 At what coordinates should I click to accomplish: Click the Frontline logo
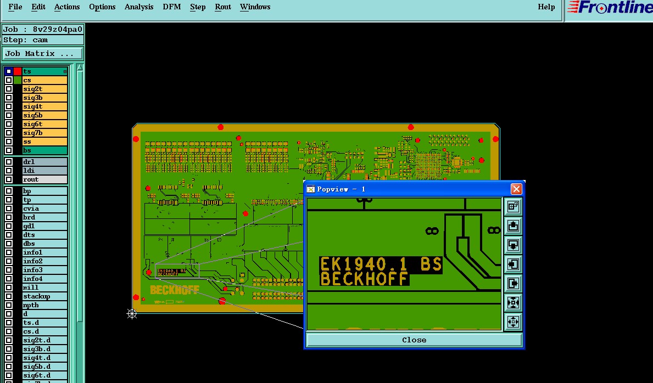click(610, 8)
